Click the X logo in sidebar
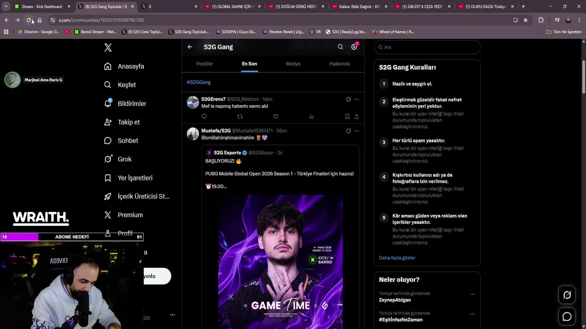 point(108,48)
